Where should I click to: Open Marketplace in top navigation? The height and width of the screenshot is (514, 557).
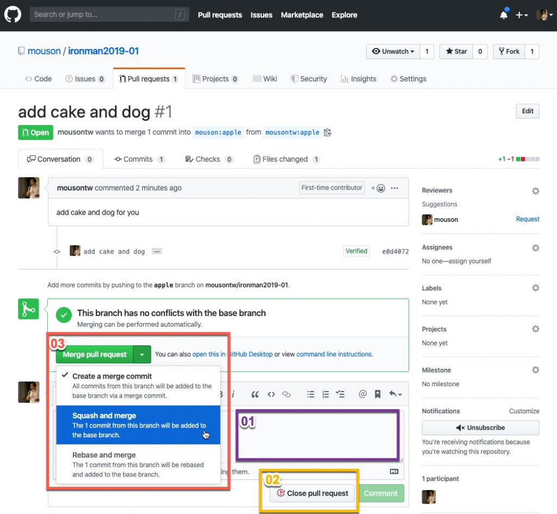coord(302,15)
